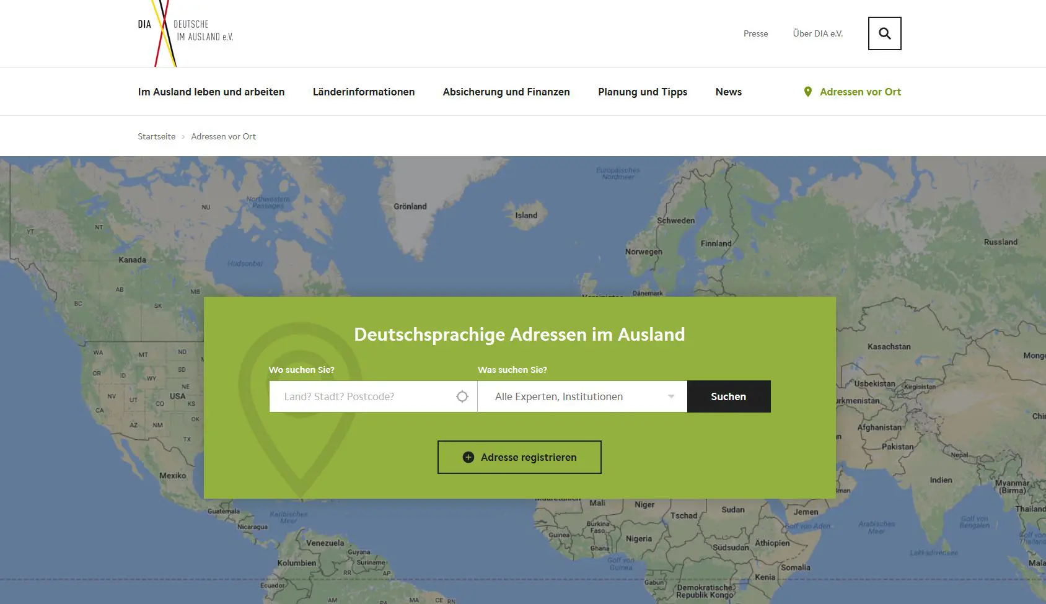Viewport: 1046px width, 604px height.
Task: Click the Pakistan label on map
Action: [897, 446]
